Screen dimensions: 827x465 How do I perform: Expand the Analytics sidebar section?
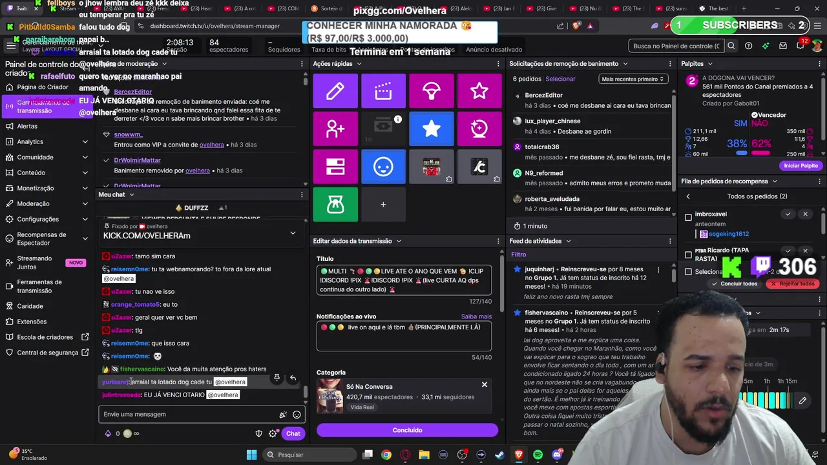coord(85,141)
